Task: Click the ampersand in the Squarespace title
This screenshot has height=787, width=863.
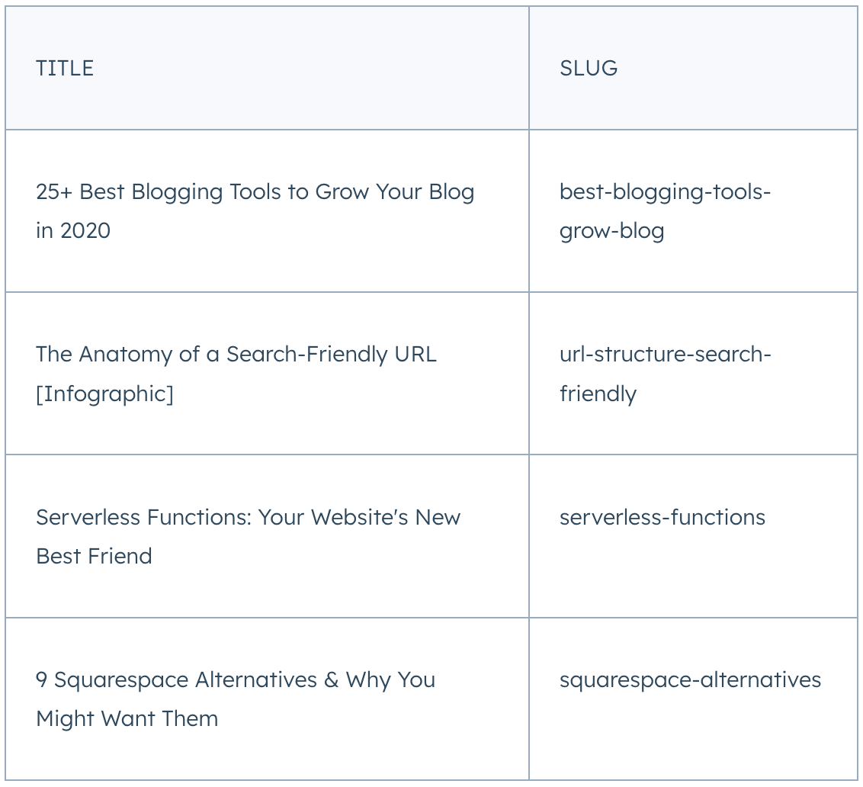Action: (332, 680)
